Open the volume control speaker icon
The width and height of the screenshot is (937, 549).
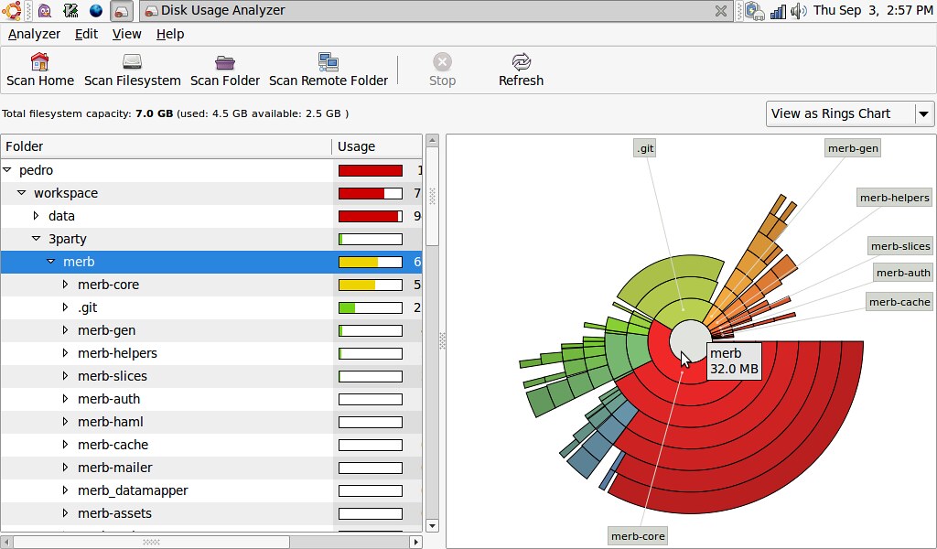[x=798, y=11]
